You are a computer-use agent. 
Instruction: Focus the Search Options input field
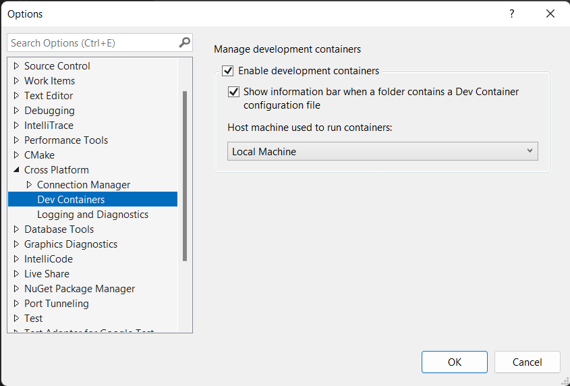91,43
